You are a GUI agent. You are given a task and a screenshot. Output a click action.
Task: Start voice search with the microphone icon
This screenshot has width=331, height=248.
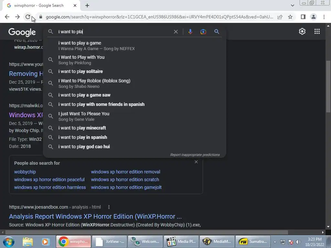(x=190, y=32)
